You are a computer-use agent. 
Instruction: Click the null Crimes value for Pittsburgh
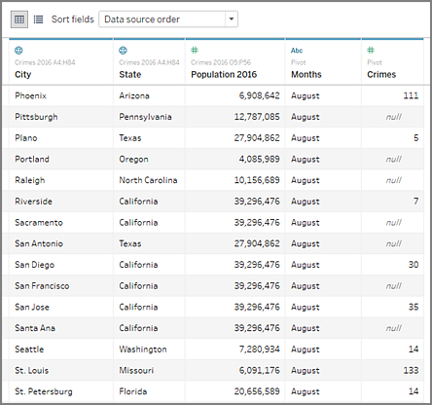[392, 117]
